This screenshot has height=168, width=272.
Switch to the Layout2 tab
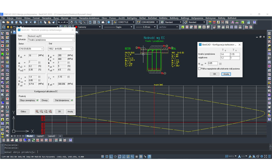[52, 136]
